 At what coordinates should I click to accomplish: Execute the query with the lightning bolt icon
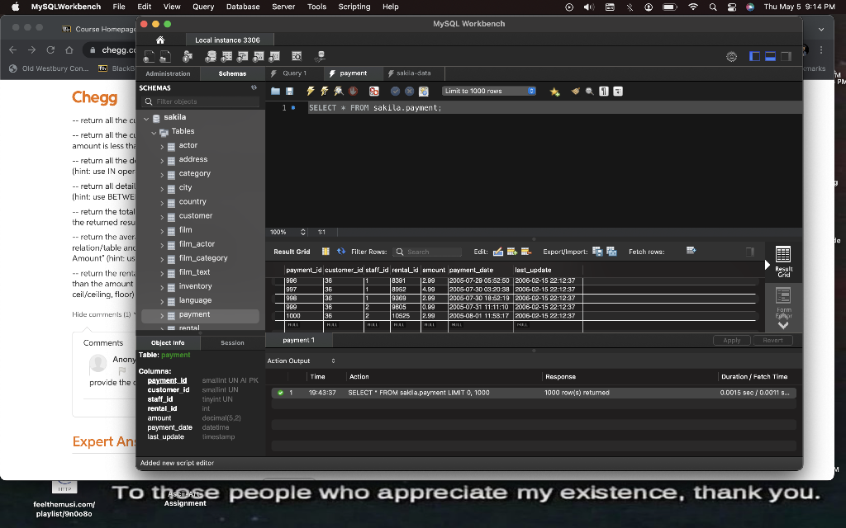[311, 92]
